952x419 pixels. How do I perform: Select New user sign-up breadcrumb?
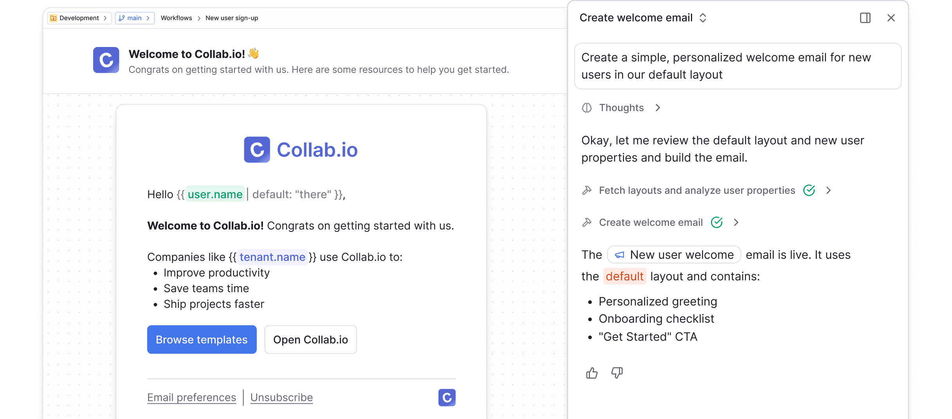tap(232, 18)
